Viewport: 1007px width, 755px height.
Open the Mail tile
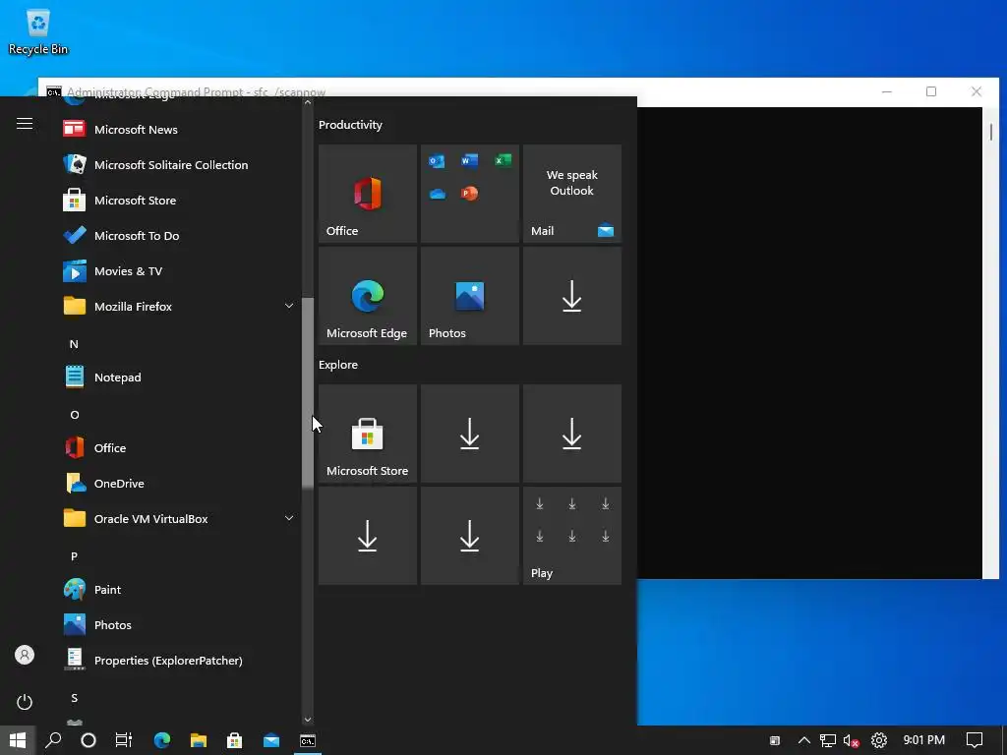(572, 194)
